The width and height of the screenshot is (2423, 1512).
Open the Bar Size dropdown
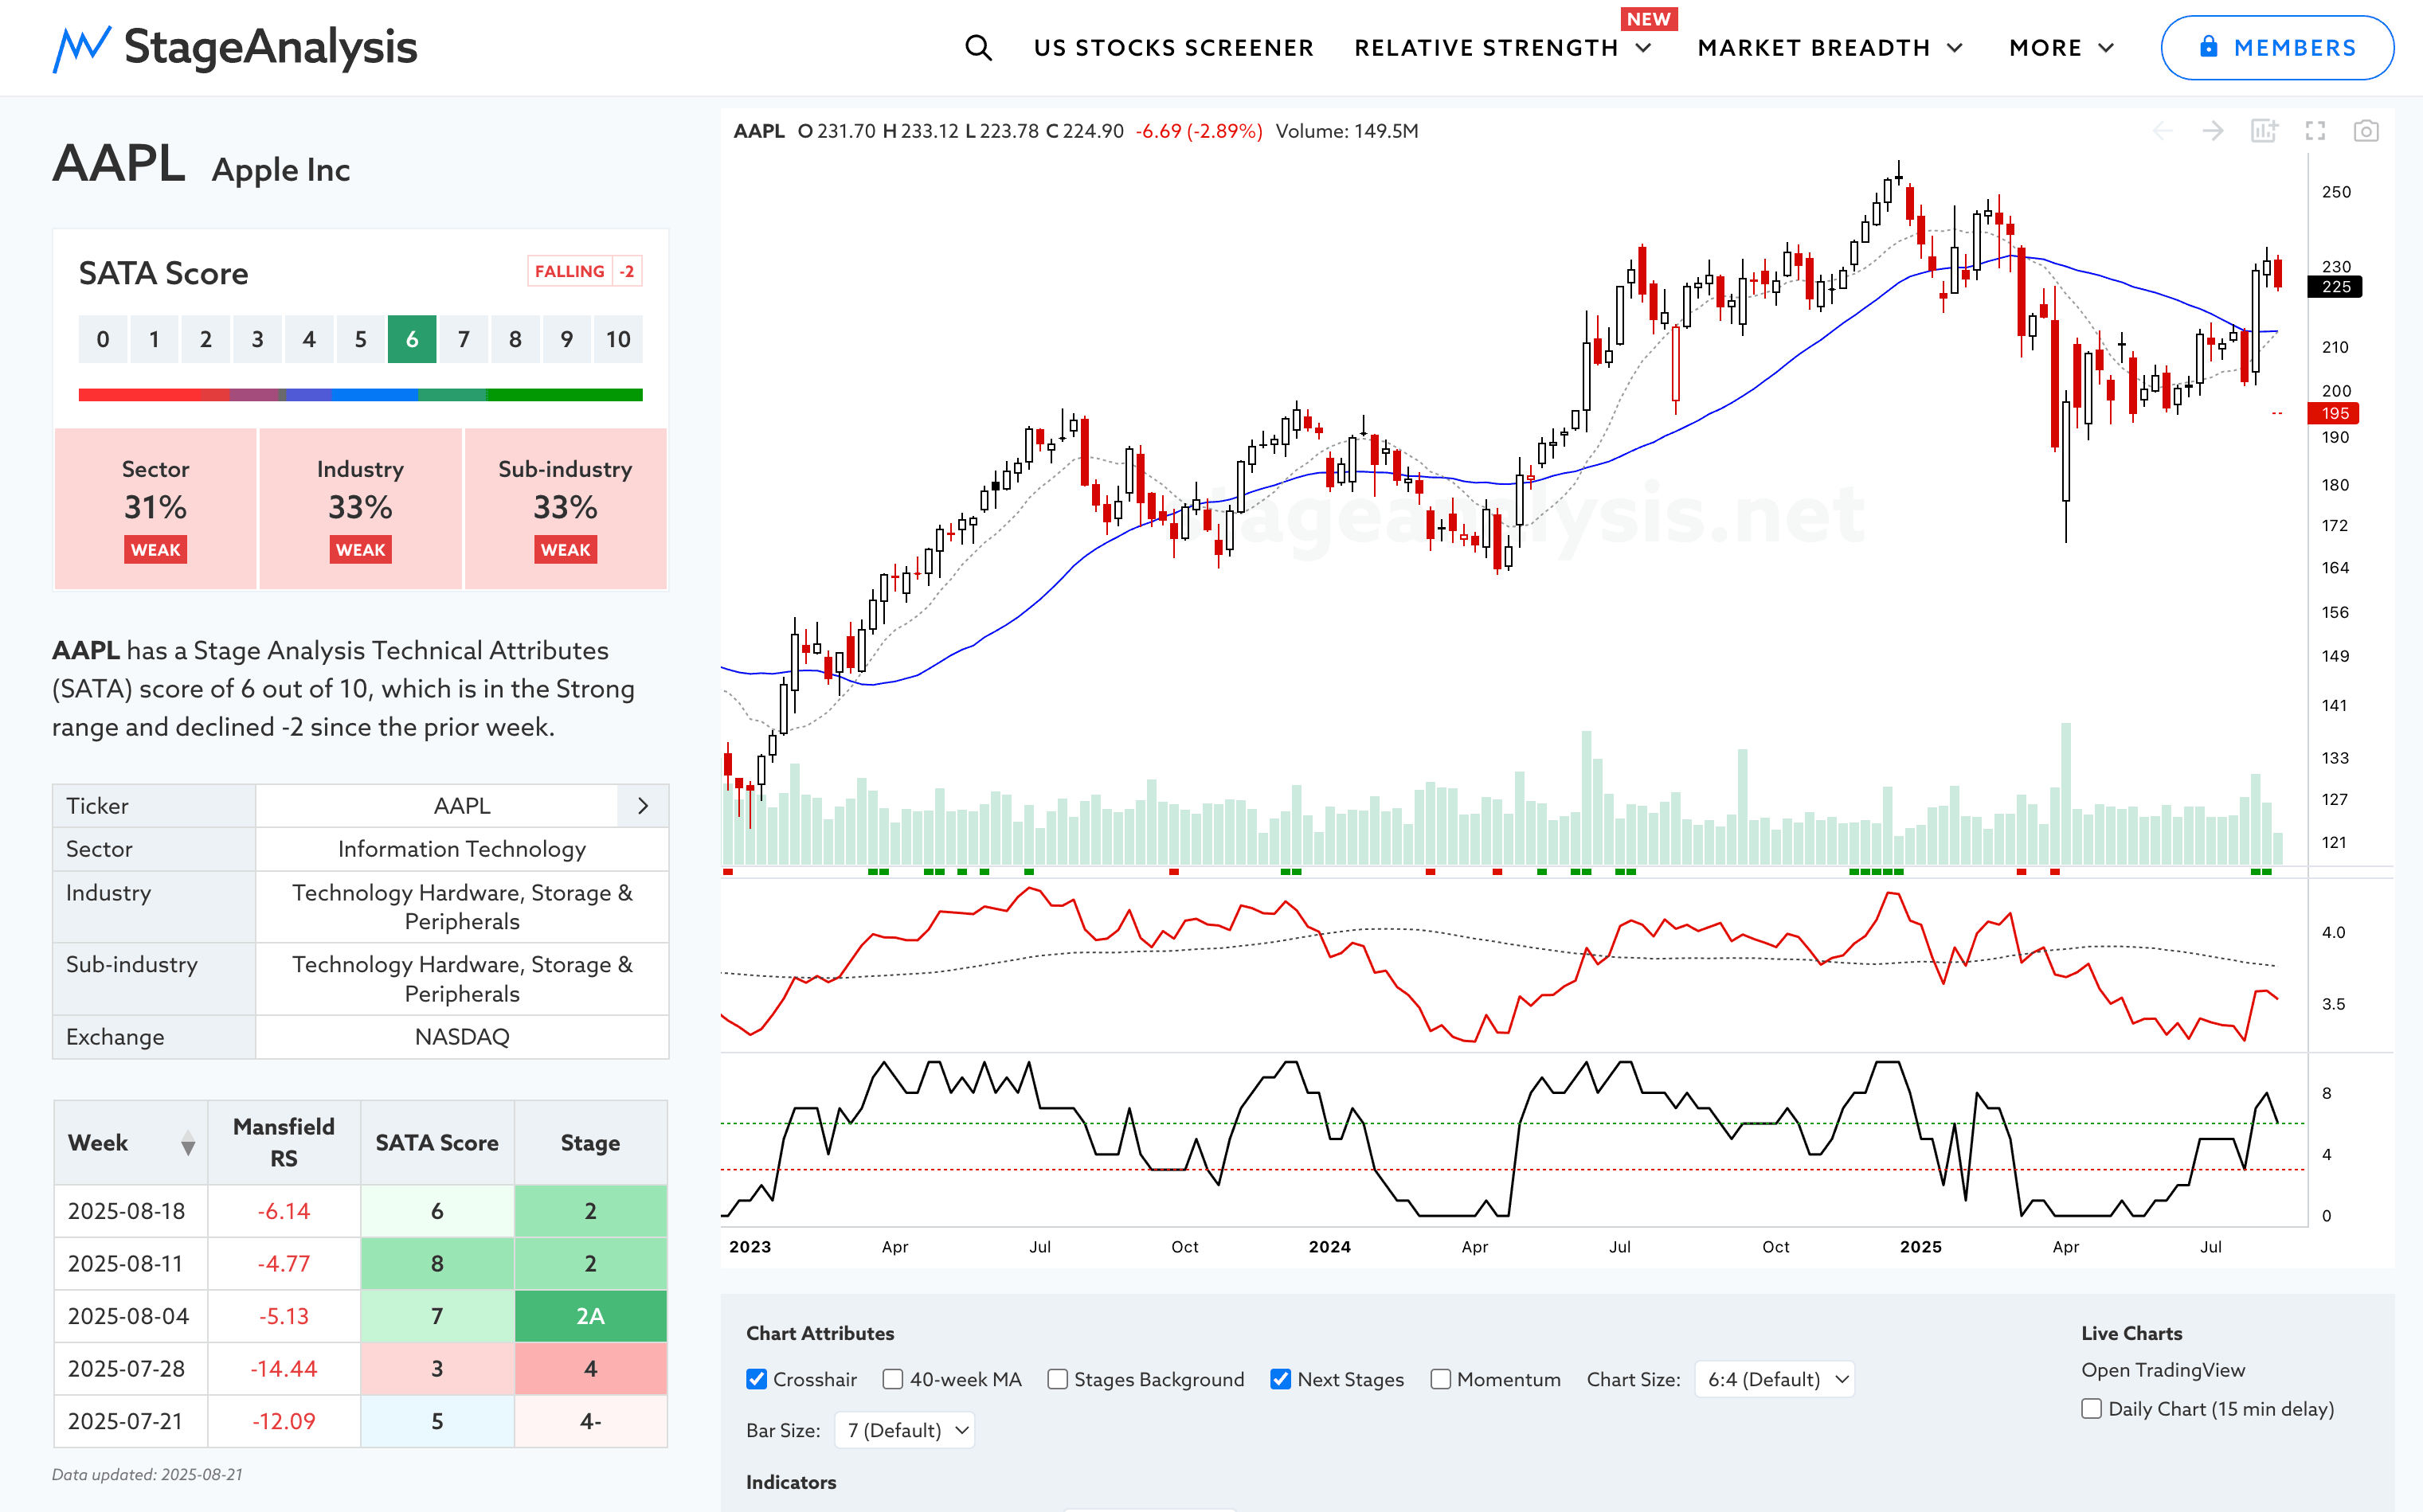coord(904,1430)
